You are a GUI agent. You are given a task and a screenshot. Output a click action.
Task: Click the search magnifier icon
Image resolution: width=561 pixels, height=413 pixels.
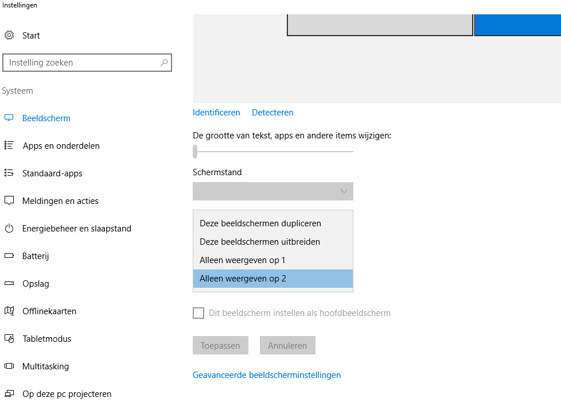(164, 63)
